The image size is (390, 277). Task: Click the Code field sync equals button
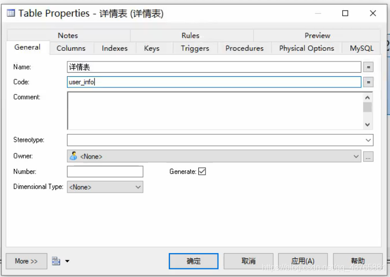[368, 82]
